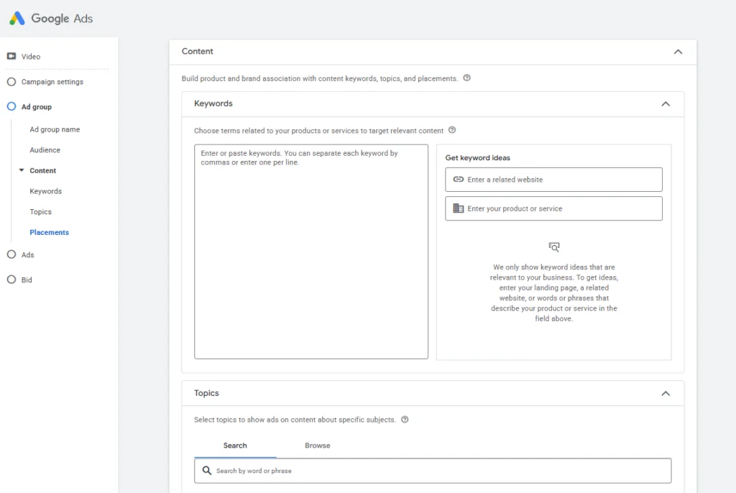Go to Keywords in sidebar
Screen dimensions: 736x493
(x=45, y=191)
